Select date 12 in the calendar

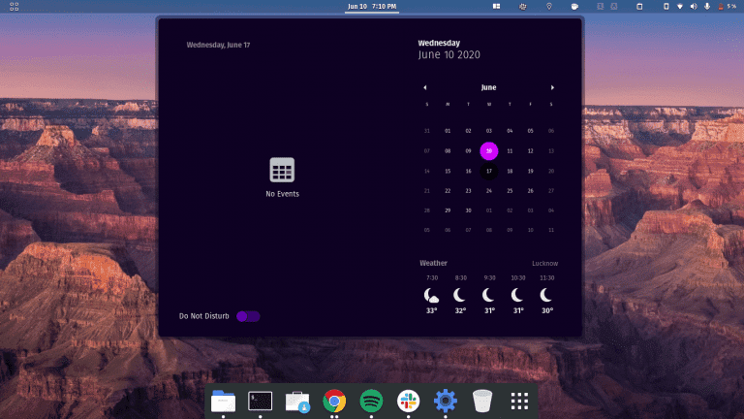coord(531,151)
